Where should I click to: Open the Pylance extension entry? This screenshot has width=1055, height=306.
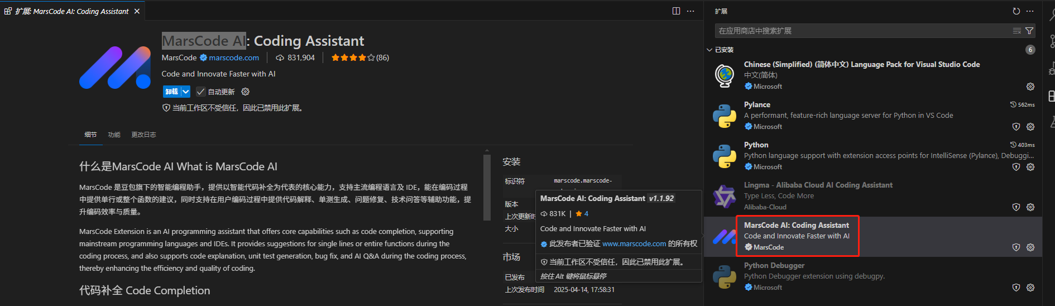coord(873,116)
